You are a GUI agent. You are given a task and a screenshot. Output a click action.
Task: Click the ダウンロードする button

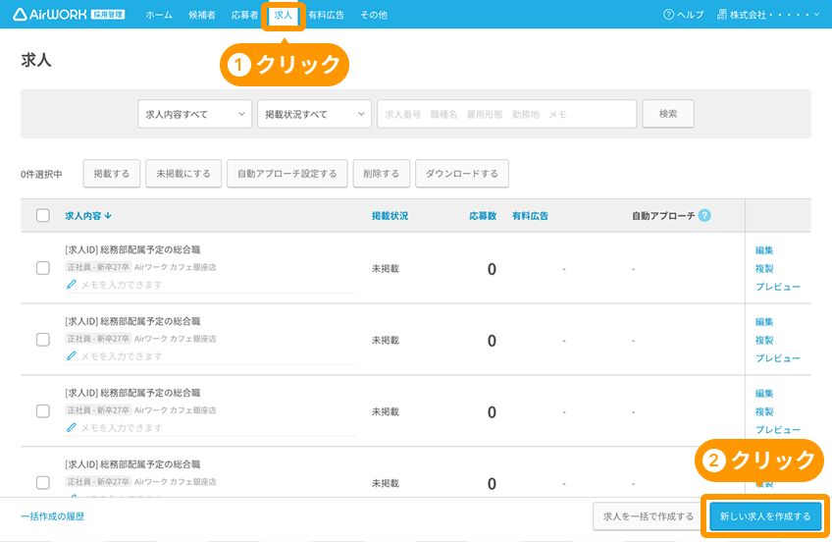pyautogui.click(x=462, y=174)
